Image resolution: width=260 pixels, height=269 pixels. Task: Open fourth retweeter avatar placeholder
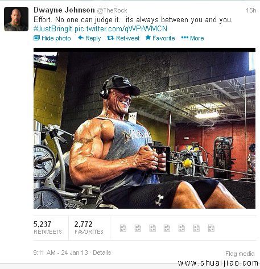(167, 228)
